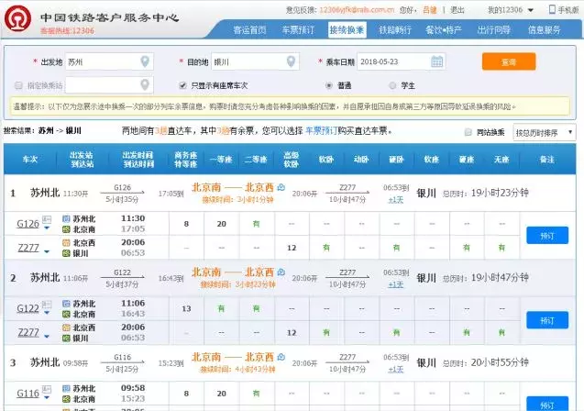Click the 苏州北 station icon in G122 row
The width and height of the screenshot is (584, 411).
click(66, 304)
